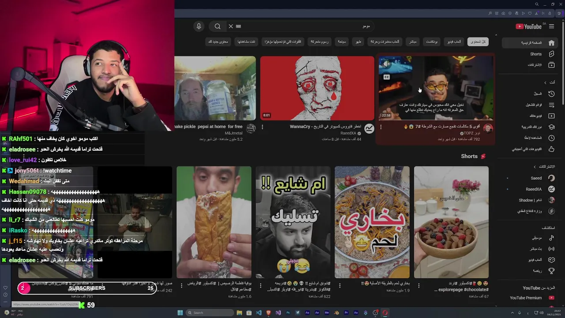Open Sports trophy icon in sidebar
Screen dimensions: 565x318
point(551,271)
